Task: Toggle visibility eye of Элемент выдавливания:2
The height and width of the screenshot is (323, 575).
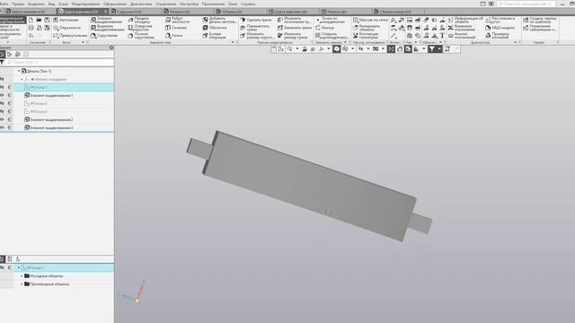Action: [x=2, y=119]
